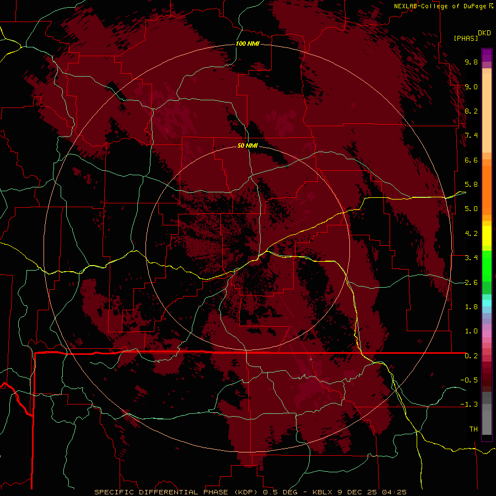Click the 6.6 scale value
This screenshot has height=496, width=496.
(x=471, y=160)
